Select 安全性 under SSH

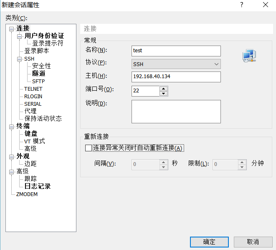(x=41, y=66)
